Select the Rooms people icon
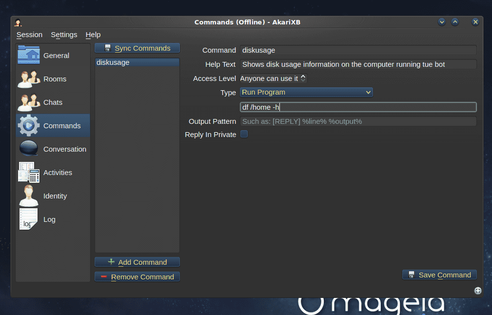The height and width of the screenshot is (315, 492). click(x=29, y=79)
